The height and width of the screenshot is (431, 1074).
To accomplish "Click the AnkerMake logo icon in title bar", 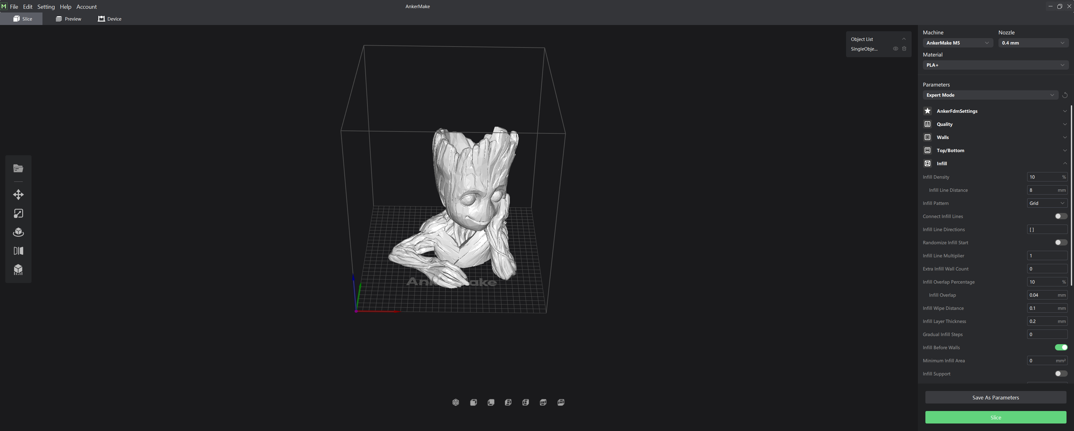I will click(x=4, y=6).
